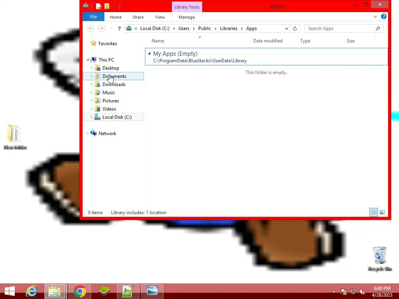Image resolution: width=399 pixels, height=299 pixels.
Task: Open the recent locations dropdown
Action: pos(111,28)
